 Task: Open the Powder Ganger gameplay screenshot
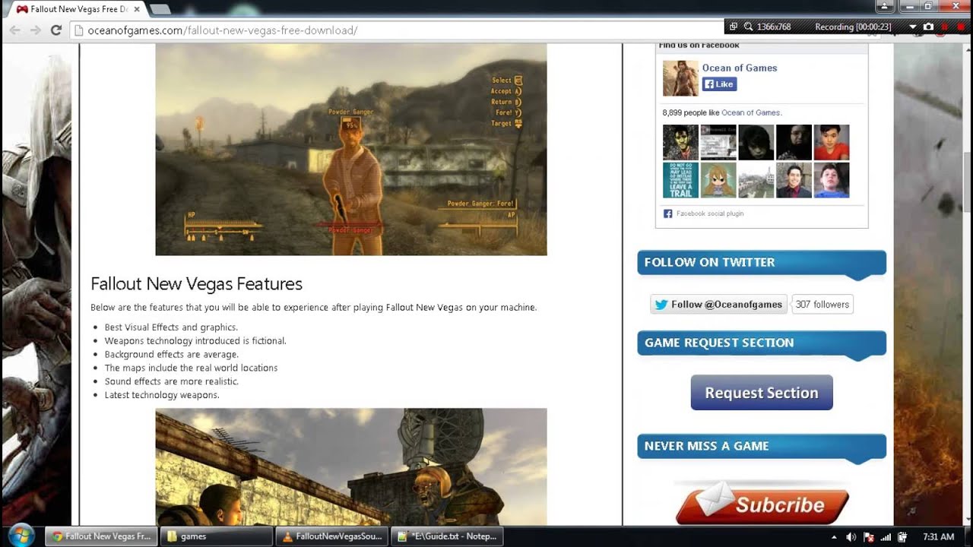[x=351, y=149]
